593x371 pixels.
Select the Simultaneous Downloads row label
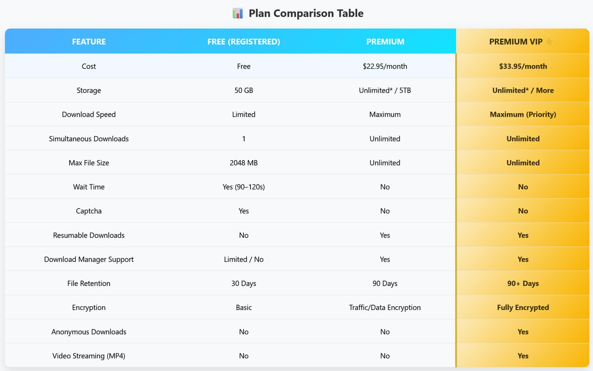[89, 139]
